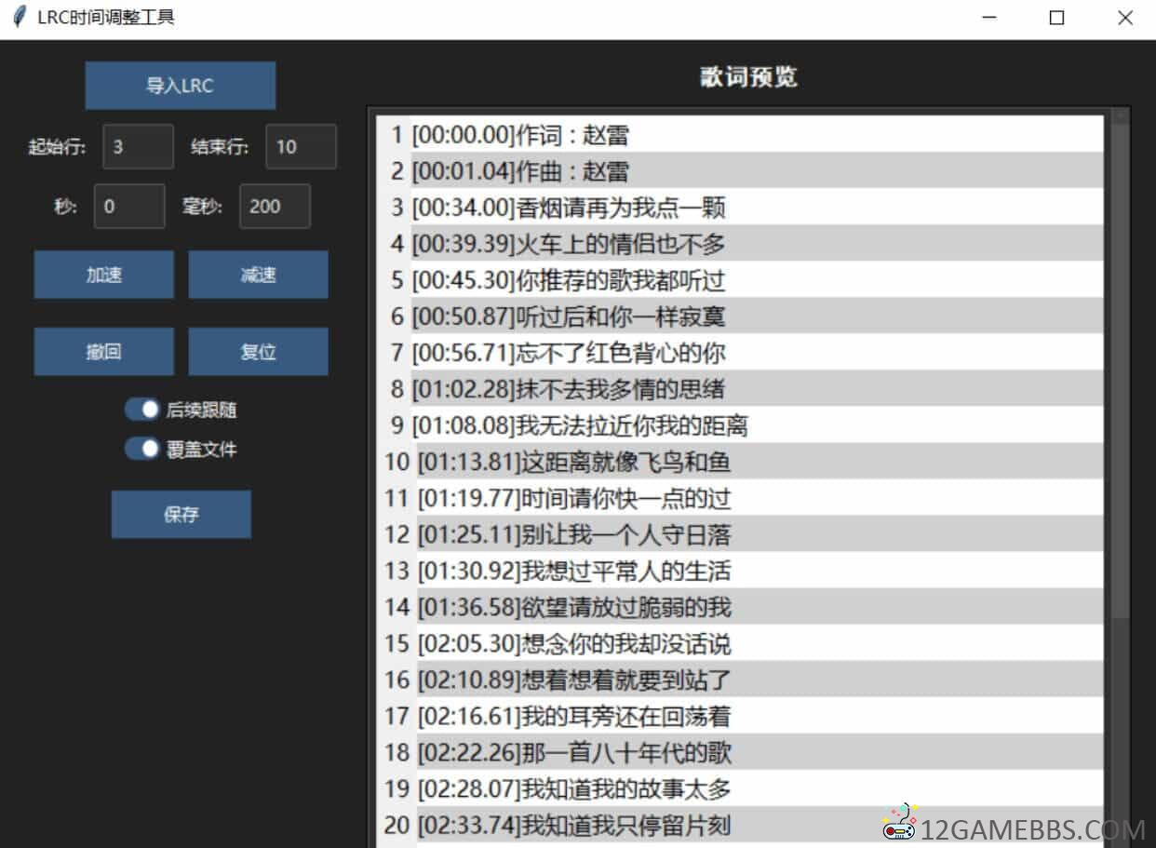This screenshot has width=1156, height=848.
Task: Disable the 覆盖文件 overwrite toggle
Action: point(142,449)
